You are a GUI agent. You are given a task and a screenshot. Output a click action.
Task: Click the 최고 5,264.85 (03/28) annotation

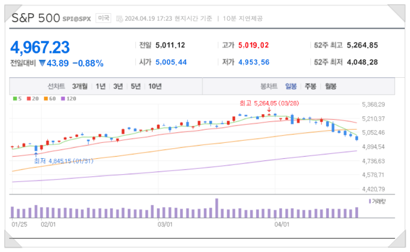pos(269,103)
